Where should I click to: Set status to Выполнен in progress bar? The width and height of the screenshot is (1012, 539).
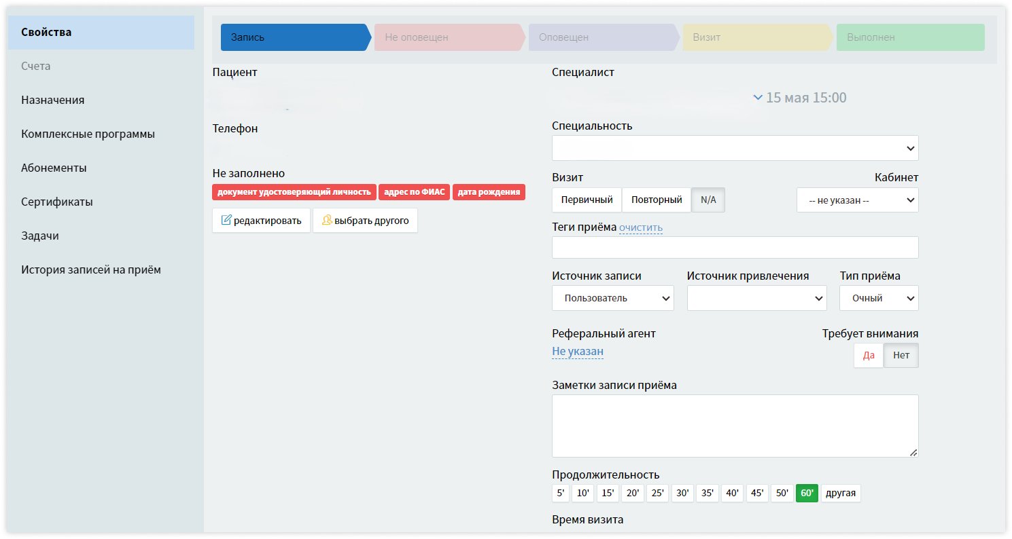(909, 37)
